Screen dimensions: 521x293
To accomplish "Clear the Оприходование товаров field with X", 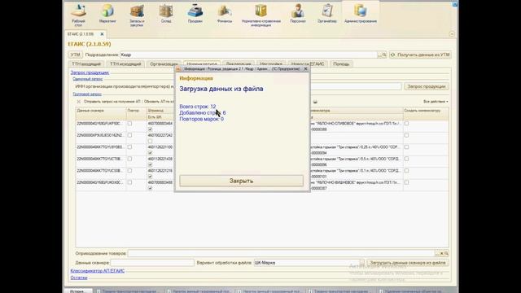I will pos(441,253).
